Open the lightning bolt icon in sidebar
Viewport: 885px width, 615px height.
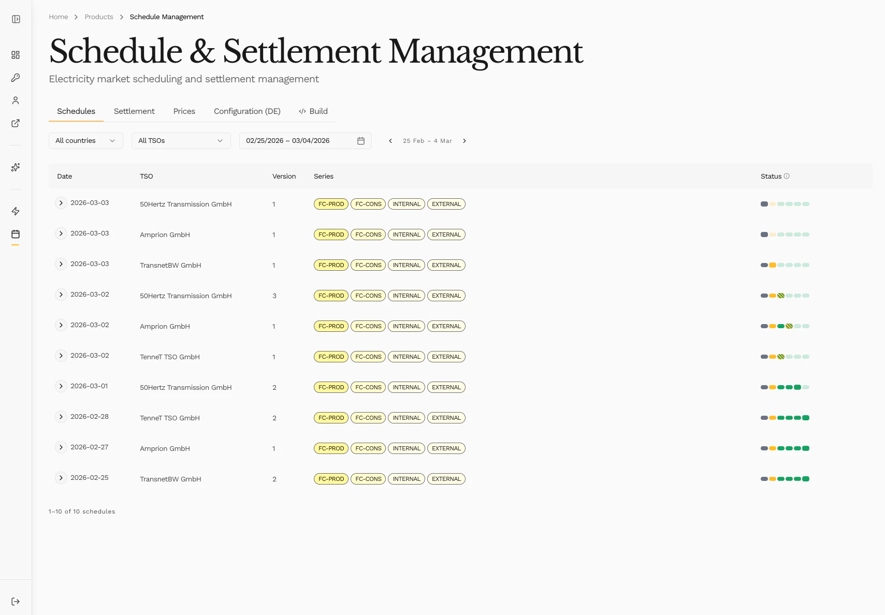(x=16, y=211)
